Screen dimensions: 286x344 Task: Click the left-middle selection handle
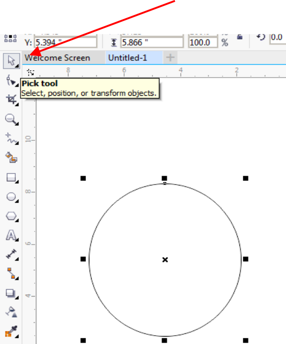[83, 259]
